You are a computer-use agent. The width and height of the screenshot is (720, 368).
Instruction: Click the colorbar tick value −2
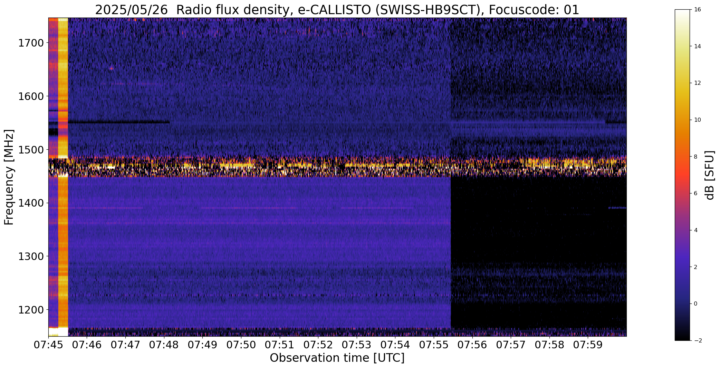(697, 341)
